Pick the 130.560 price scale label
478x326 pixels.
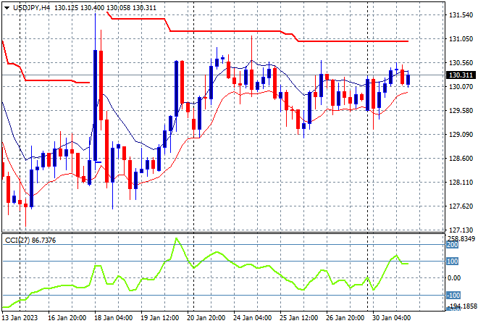coord(461,63)
